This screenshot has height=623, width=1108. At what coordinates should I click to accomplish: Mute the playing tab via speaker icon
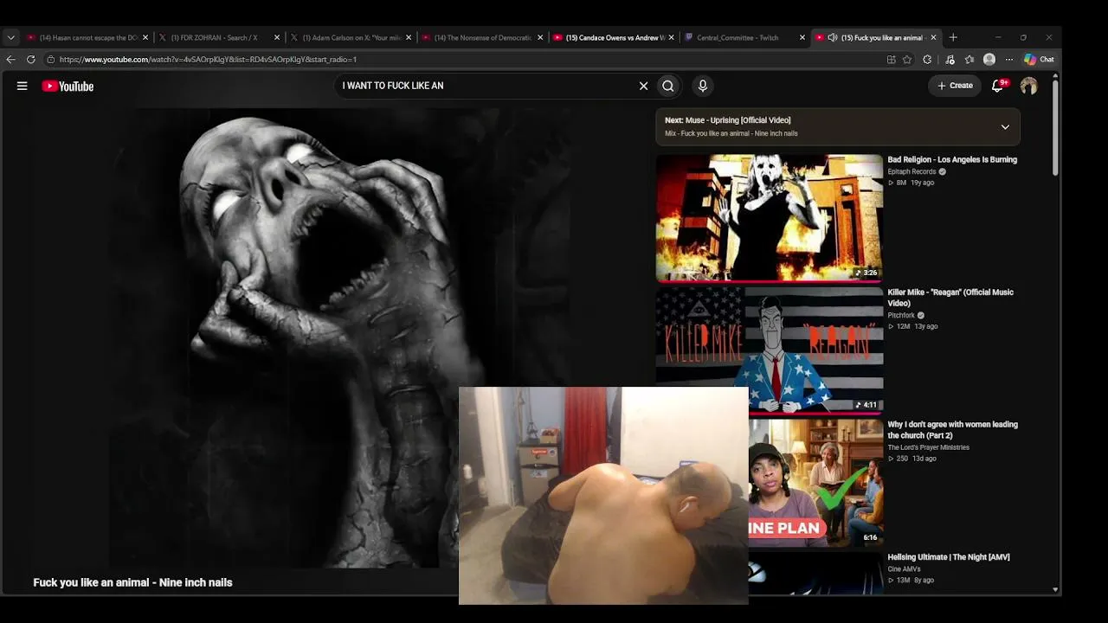click(x=832, y=37)
